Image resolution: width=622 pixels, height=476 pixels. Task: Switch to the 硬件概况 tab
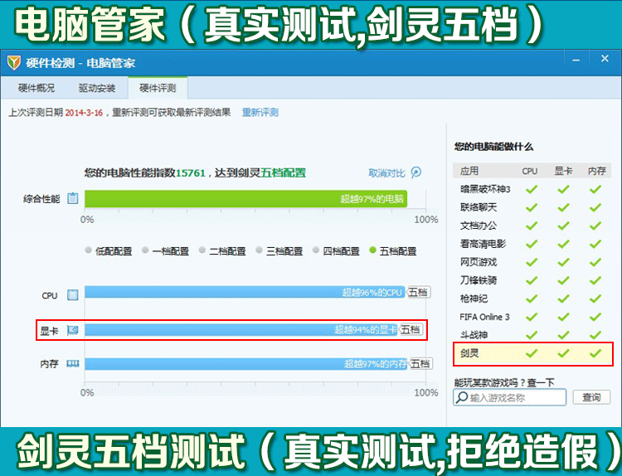(x=36, y=88)
